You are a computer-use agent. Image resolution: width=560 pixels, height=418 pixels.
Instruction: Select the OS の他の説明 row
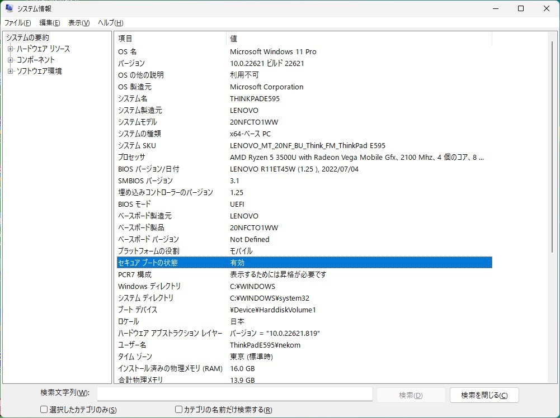(x=304, y=75)
